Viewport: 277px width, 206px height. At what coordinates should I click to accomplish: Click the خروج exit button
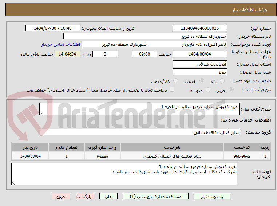(61, 196)
